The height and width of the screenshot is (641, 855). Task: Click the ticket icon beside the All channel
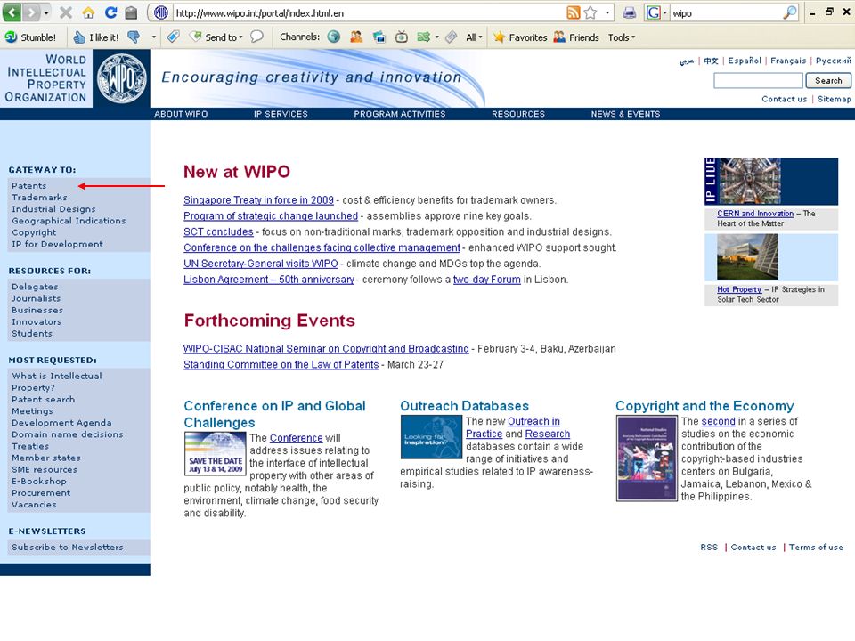click(451, 37)
